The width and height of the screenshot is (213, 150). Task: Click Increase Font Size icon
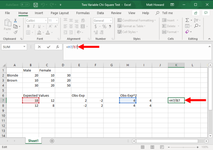(x=50, y=26)
